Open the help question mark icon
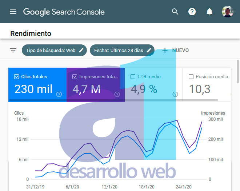Image resolution: width=240 pixels, height=191 pixels. (192, 12)
